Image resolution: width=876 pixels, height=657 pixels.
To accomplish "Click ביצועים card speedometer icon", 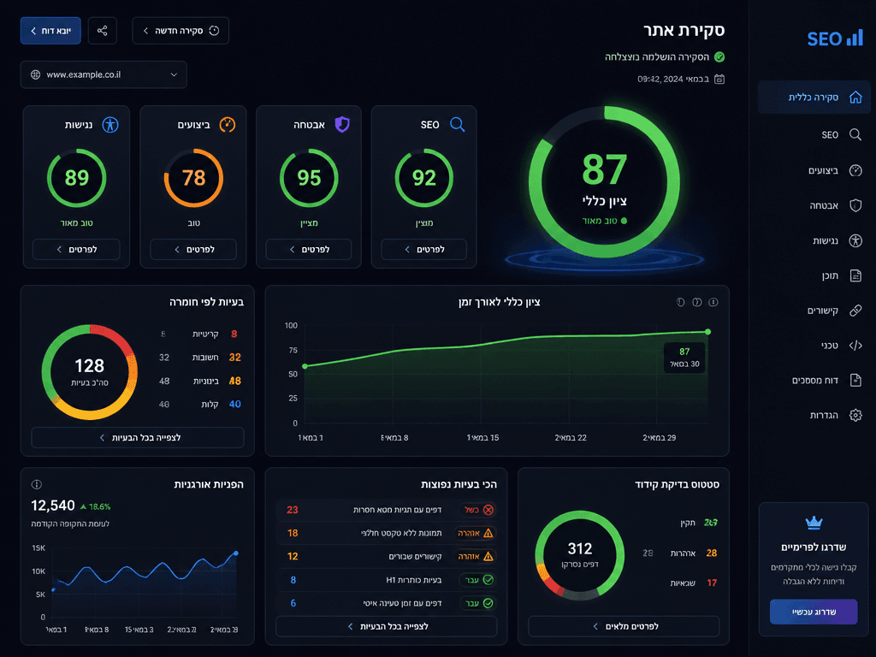I will pos(227,124).
